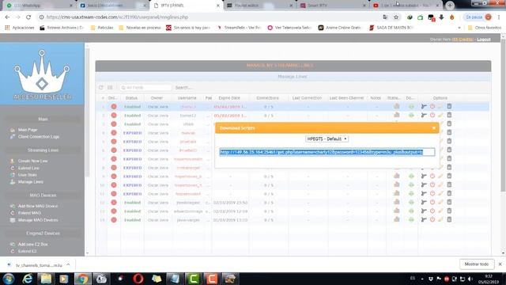Sort table by Expire Date column header
This screenshot has height=285, width=506.
click(x=229, y=98)
